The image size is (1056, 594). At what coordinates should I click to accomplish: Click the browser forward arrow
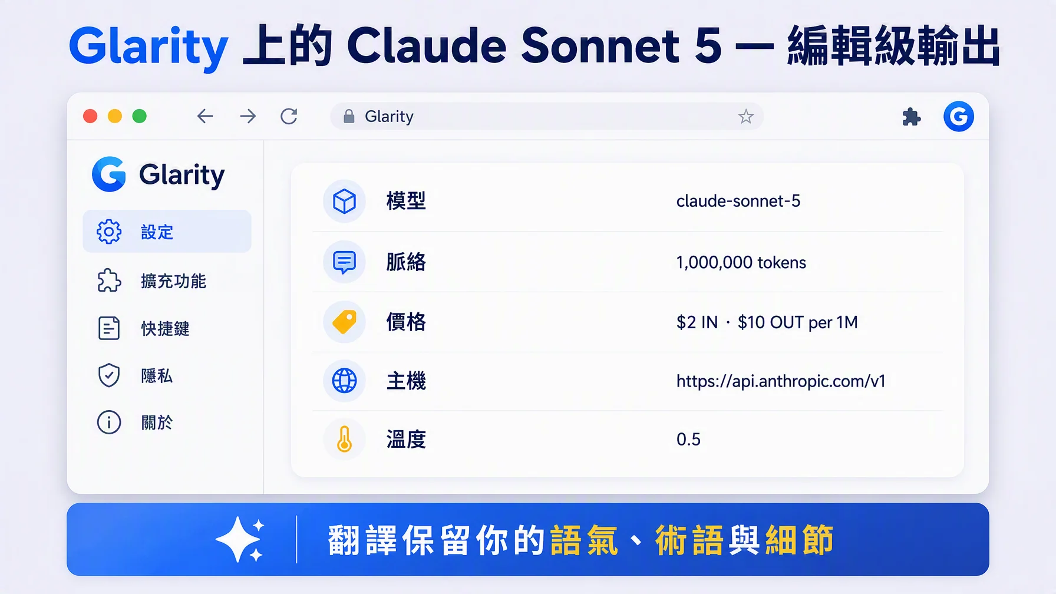(x=248, y=116)
